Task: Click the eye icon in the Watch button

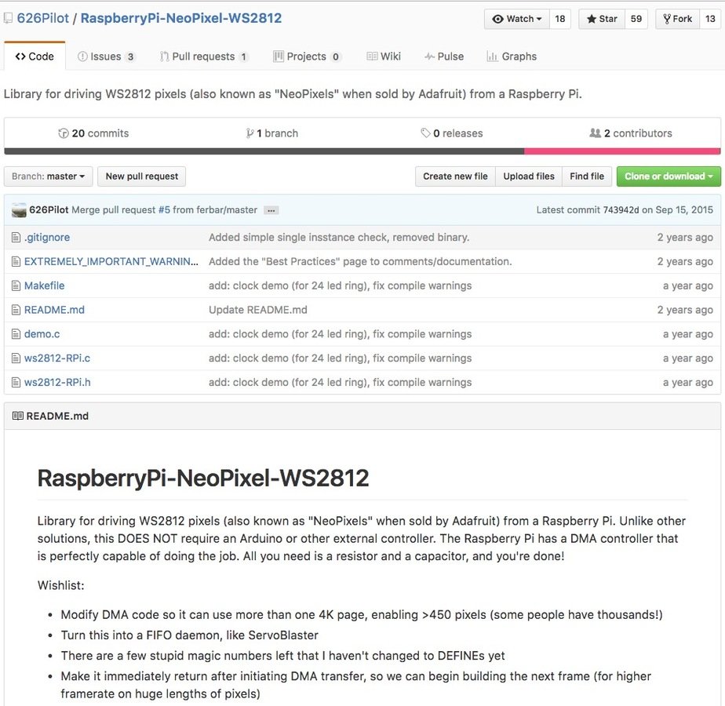Action: tap(497, 19)
